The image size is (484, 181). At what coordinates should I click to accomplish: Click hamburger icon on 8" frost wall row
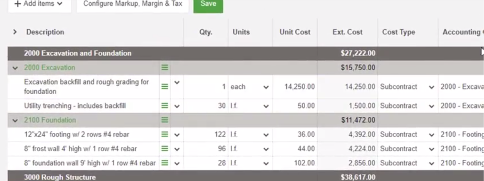(x=165, y=149)
